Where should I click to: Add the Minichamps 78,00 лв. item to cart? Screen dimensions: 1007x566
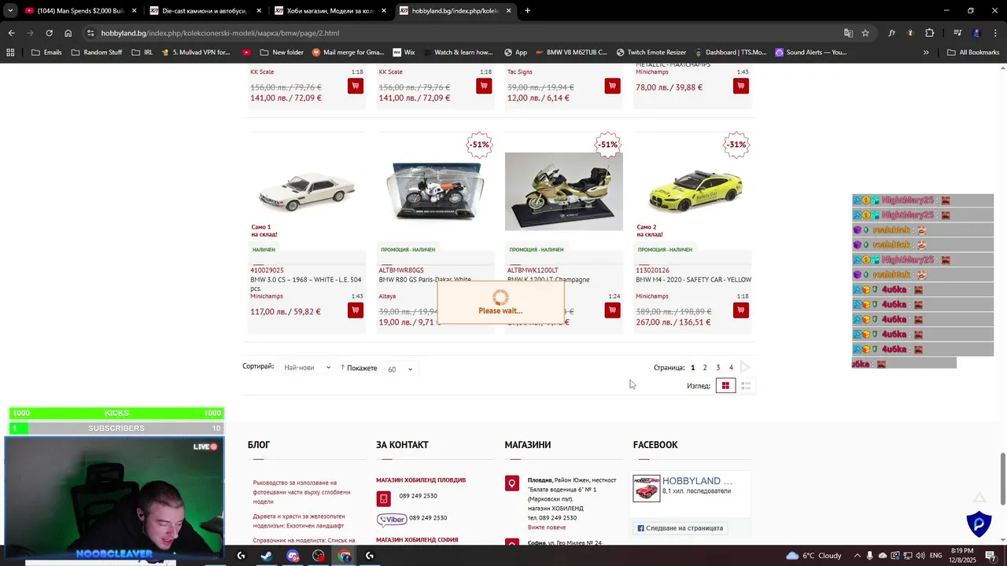[740, 86]
